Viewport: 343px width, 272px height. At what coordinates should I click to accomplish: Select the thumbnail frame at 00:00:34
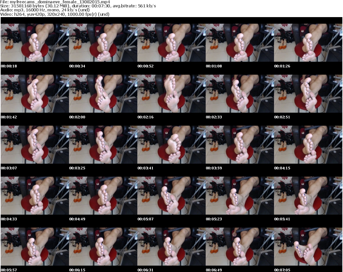(103, 43)
